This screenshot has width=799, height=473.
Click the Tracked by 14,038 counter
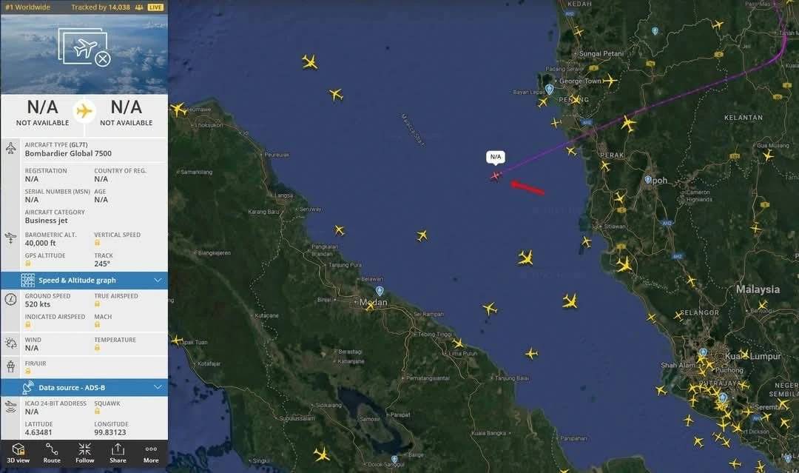click(101, 7)
